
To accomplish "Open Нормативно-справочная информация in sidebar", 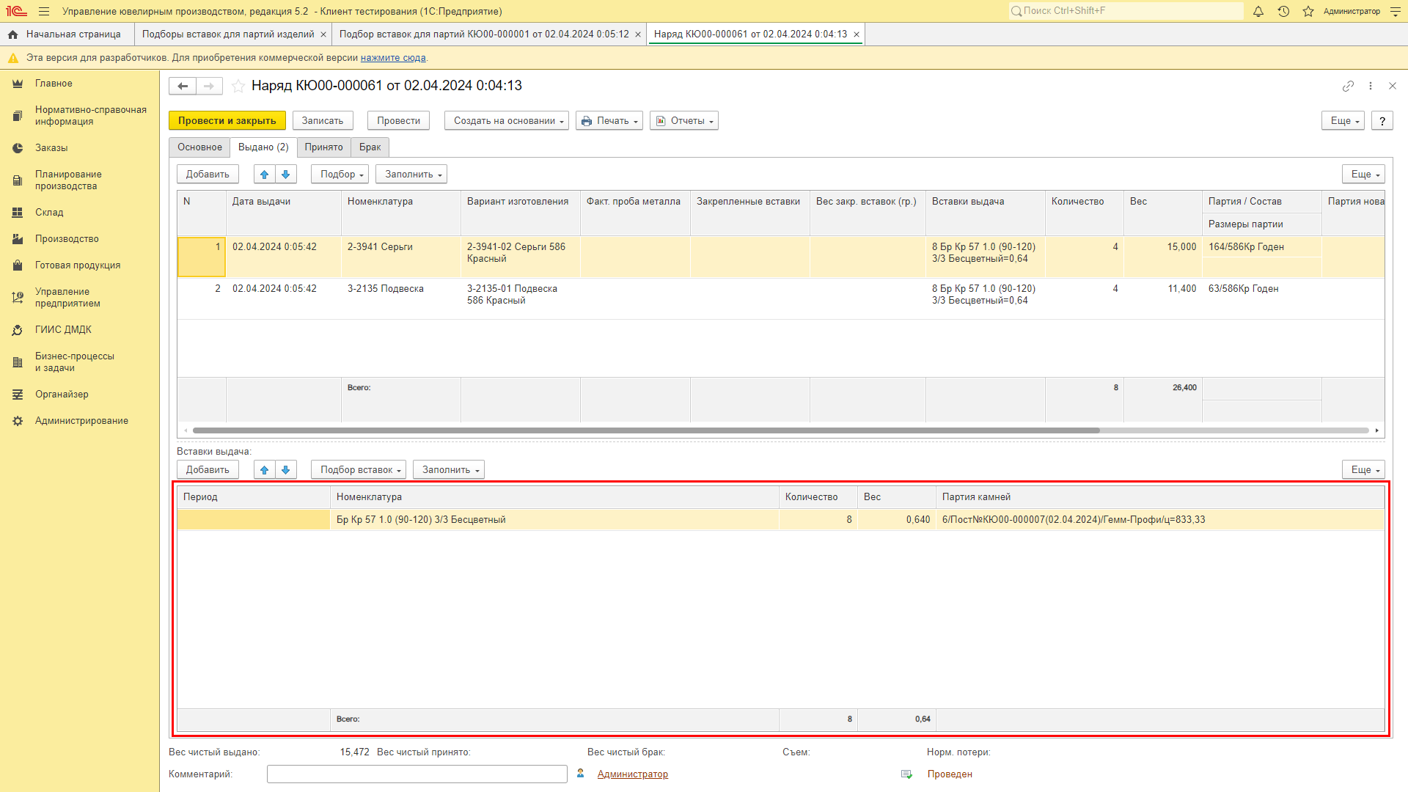I will coord(91,116).
